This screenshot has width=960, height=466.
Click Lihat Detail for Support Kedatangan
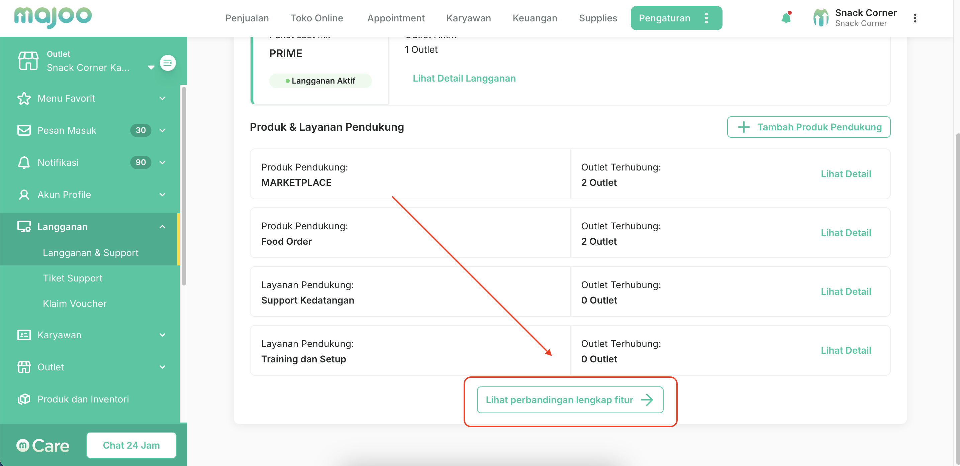coord(846,291)
